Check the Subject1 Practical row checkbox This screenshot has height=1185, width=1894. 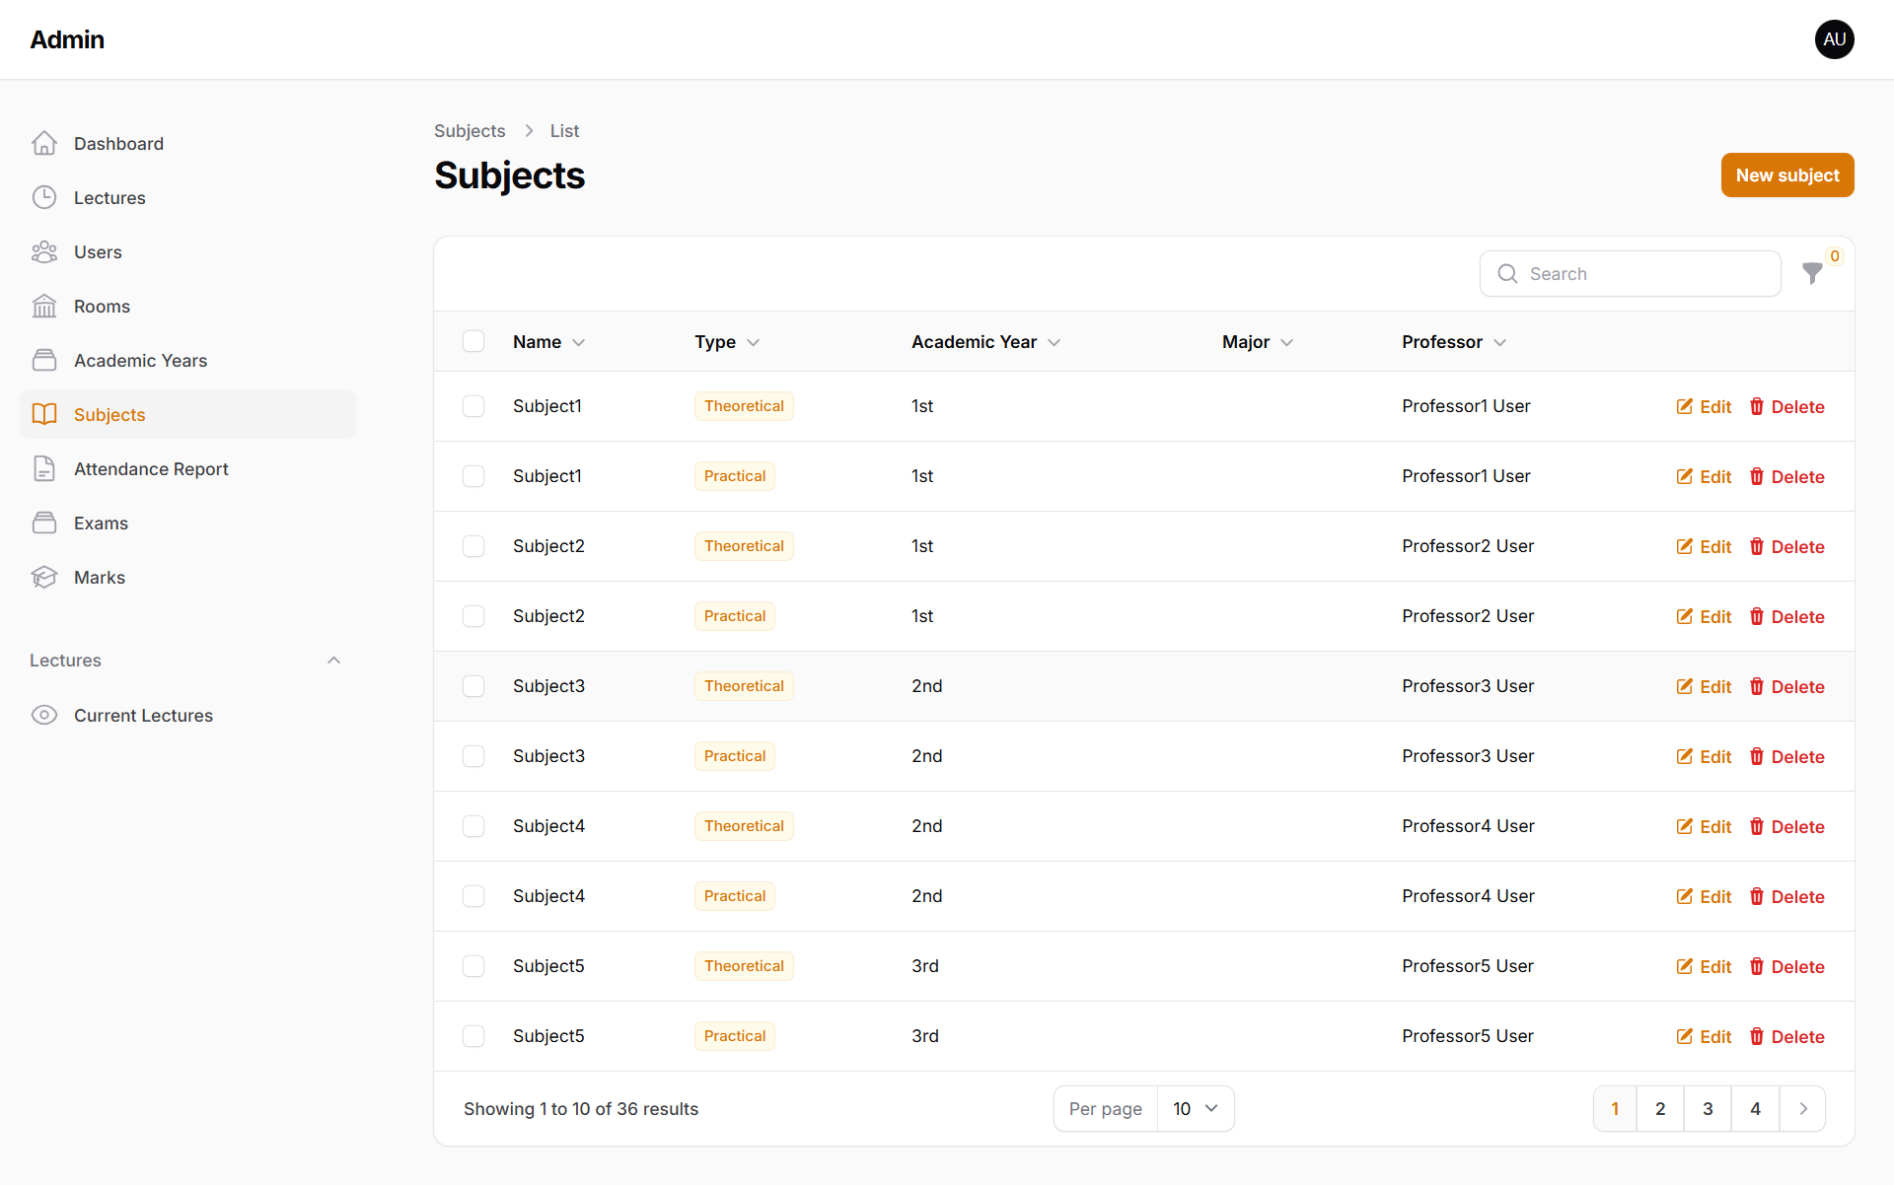[x=473, y=476]
